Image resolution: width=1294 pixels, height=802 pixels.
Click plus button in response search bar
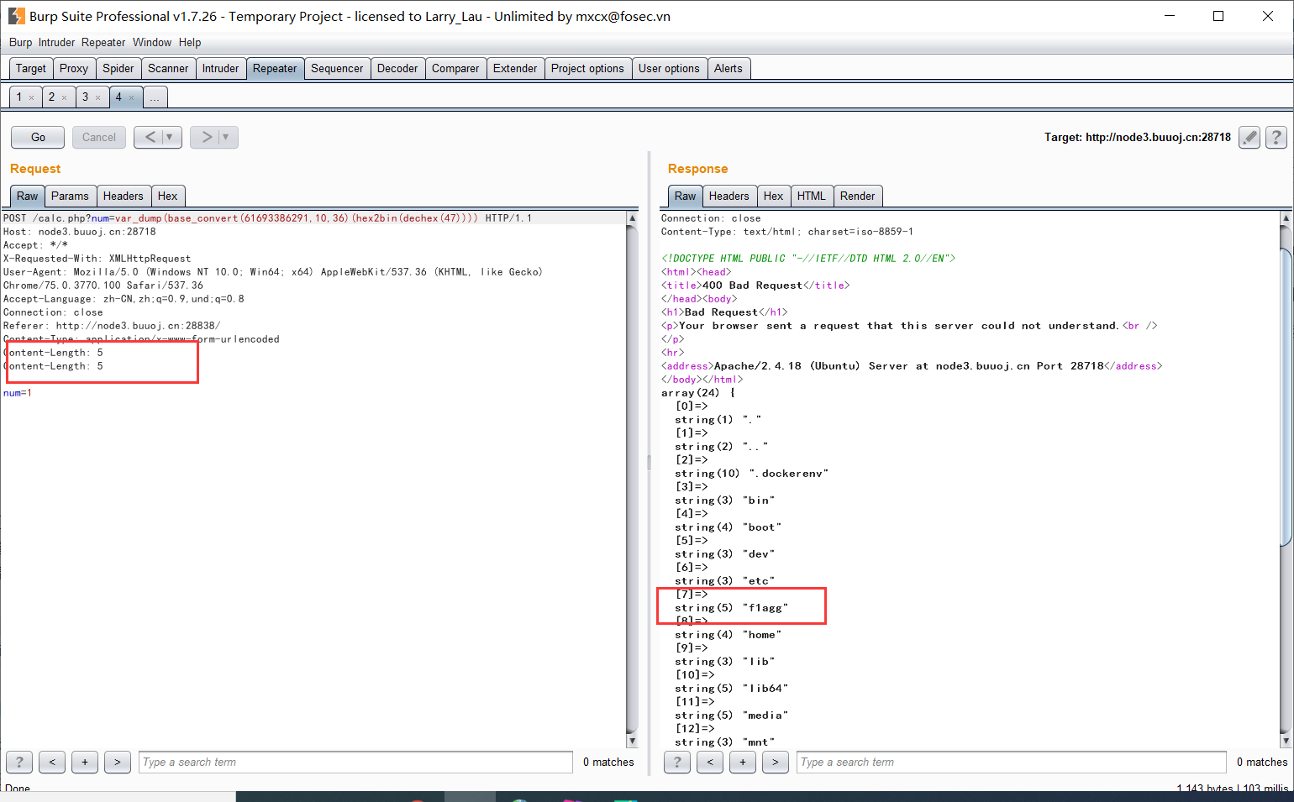click(x=743, y=762)
